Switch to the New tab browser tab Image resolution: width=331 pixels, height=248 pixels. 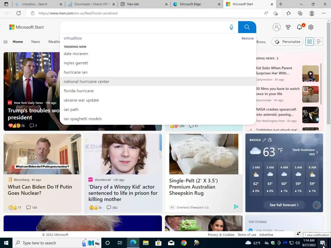(x=144, y=4)
